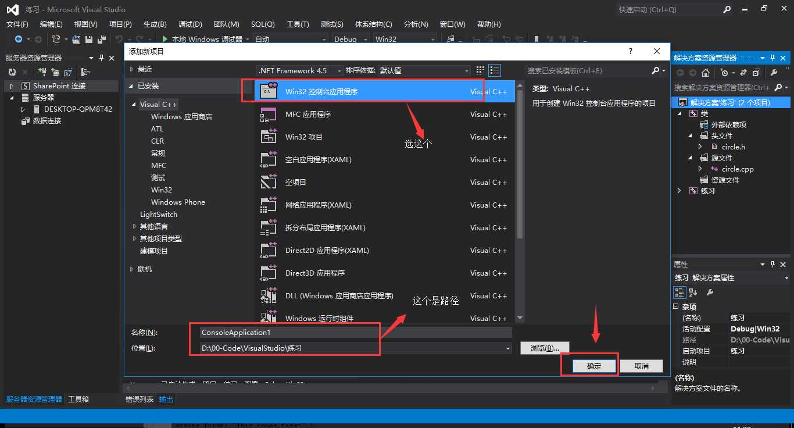This screenshot has width=794, height=428.
Task: Expand the 最近 tree section
Action: point(131,69)
